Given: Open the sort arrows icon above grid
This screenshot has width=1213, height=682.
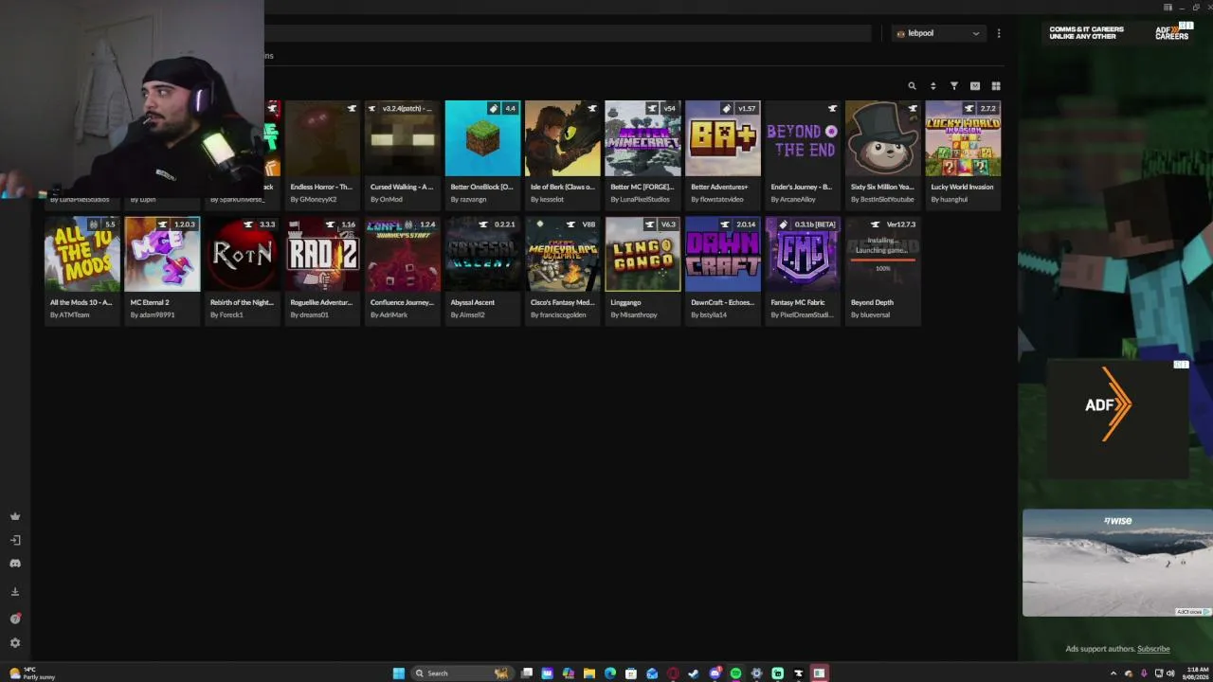Looking at the screenshot, I should (x=933, y=86).
